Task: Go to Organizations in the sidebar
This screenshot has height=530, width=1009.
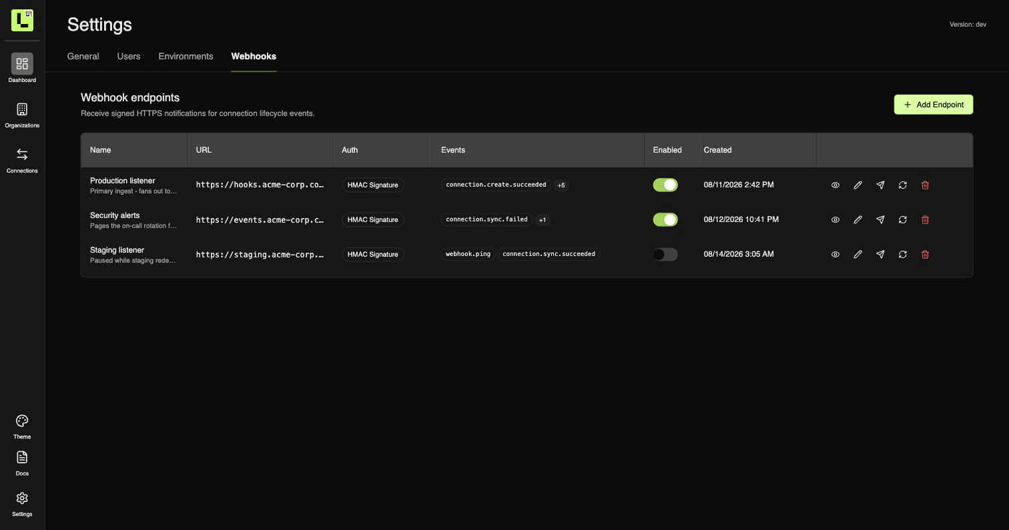Action: [22, 115]
